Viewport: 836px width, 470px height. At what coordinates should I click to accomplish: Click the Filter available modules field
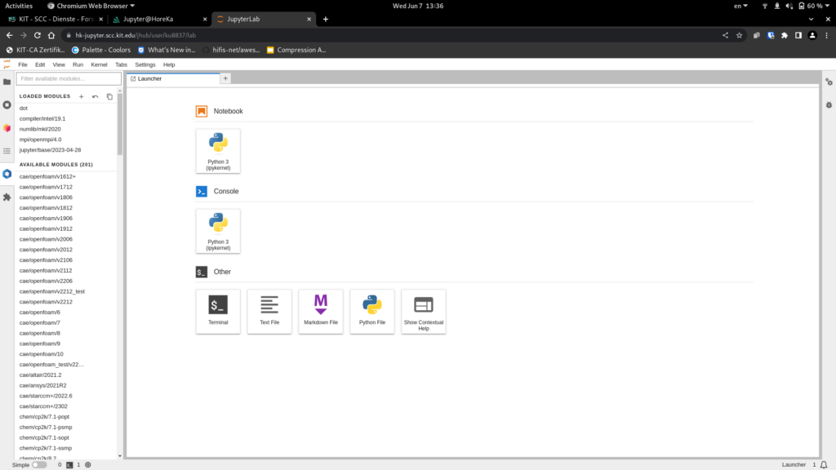[x=69, y=78]
